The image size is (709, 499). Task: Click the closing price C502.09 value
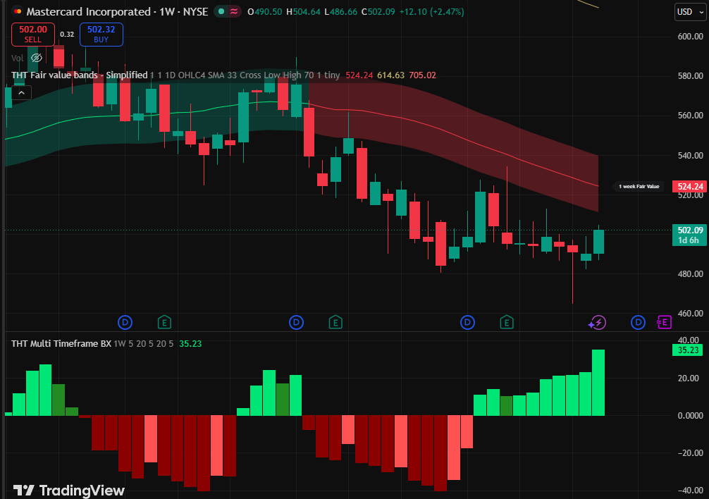(378, 12)
